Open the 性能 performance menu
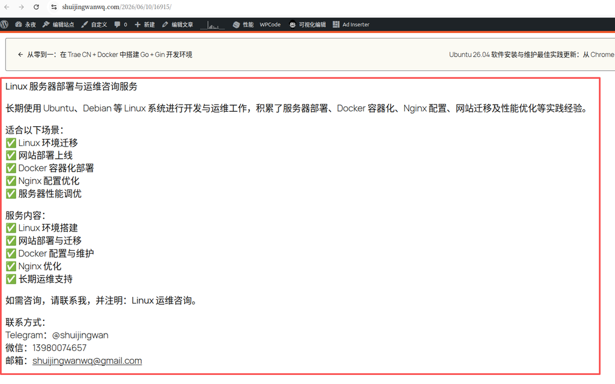Viewport: 615px width, 384px height. tap(243, 25)
